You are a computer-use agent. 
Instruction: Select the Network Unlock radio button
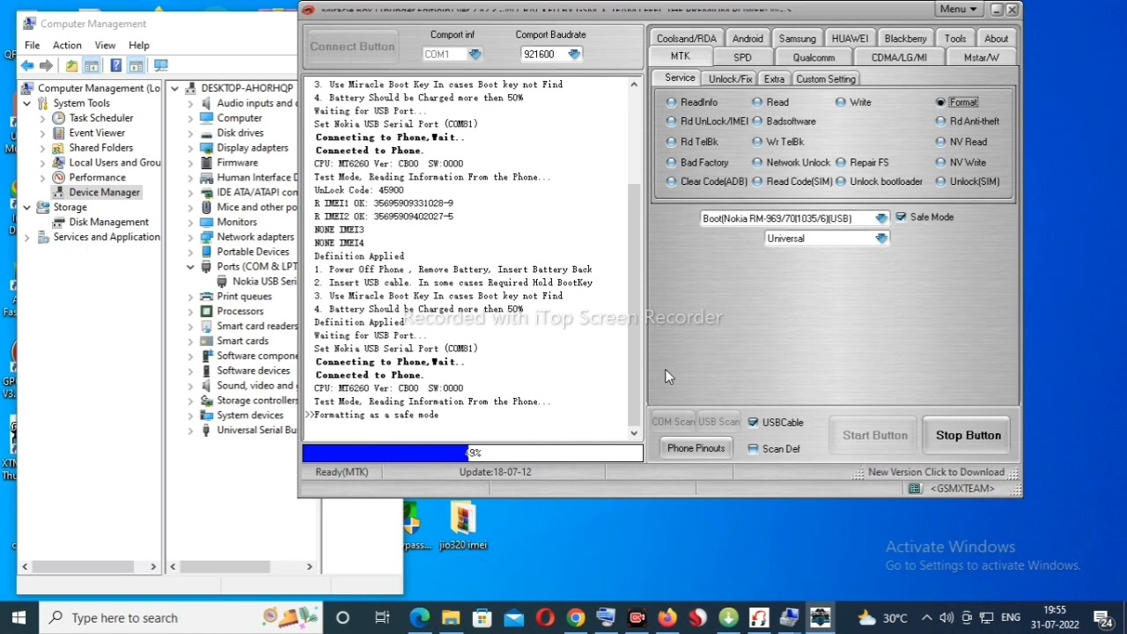pos(757,162)
